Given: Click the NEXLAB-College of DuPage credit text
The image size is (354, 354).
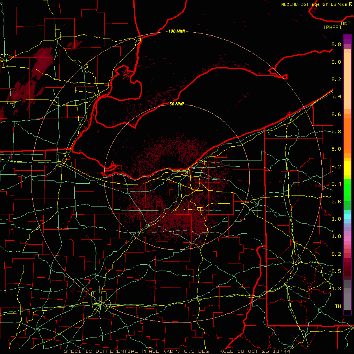Looking at the screenshot, I should point(315,4).
